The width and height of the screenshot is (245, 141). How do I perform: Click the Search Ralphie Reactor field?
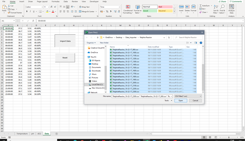pos(188,38)
